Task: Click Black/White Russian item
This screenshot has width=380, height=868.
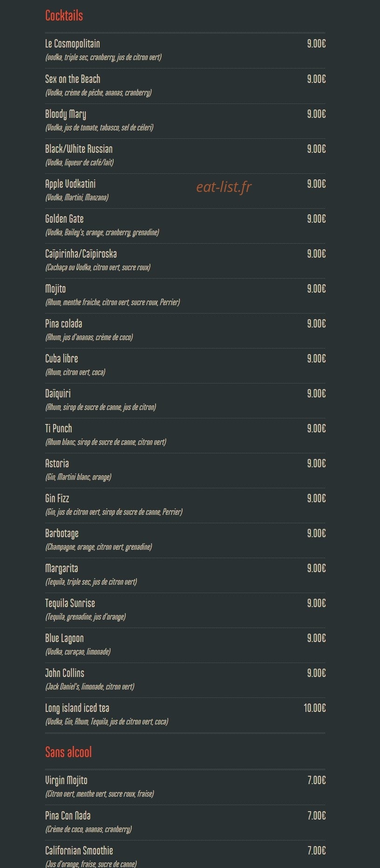Action: click(79, 149)
